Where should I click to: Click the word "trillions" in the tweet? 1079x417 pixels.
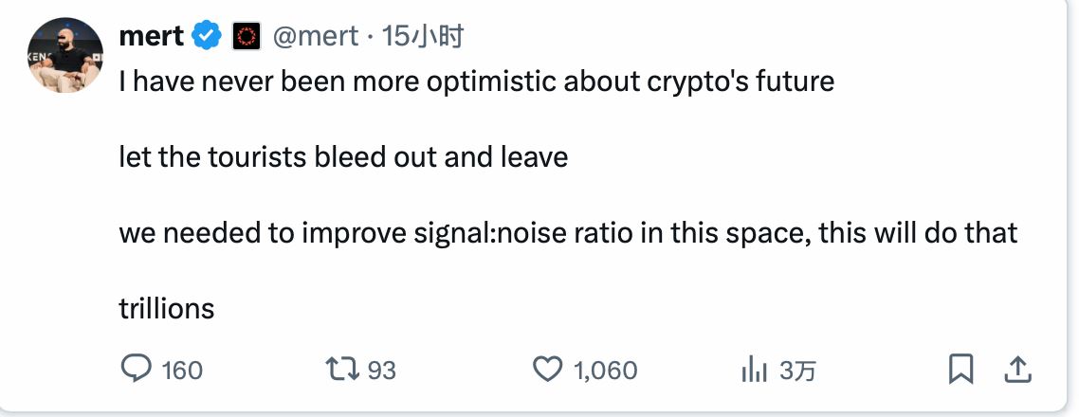(167, 308)
